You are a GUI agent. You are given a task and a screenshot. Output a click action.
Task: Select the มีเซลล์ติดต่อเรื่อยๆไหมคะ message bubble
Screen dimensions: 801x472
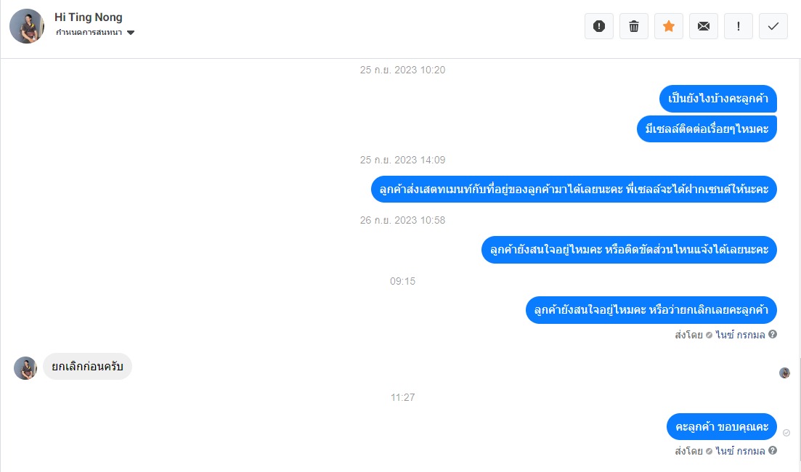(x=707, y=129)
